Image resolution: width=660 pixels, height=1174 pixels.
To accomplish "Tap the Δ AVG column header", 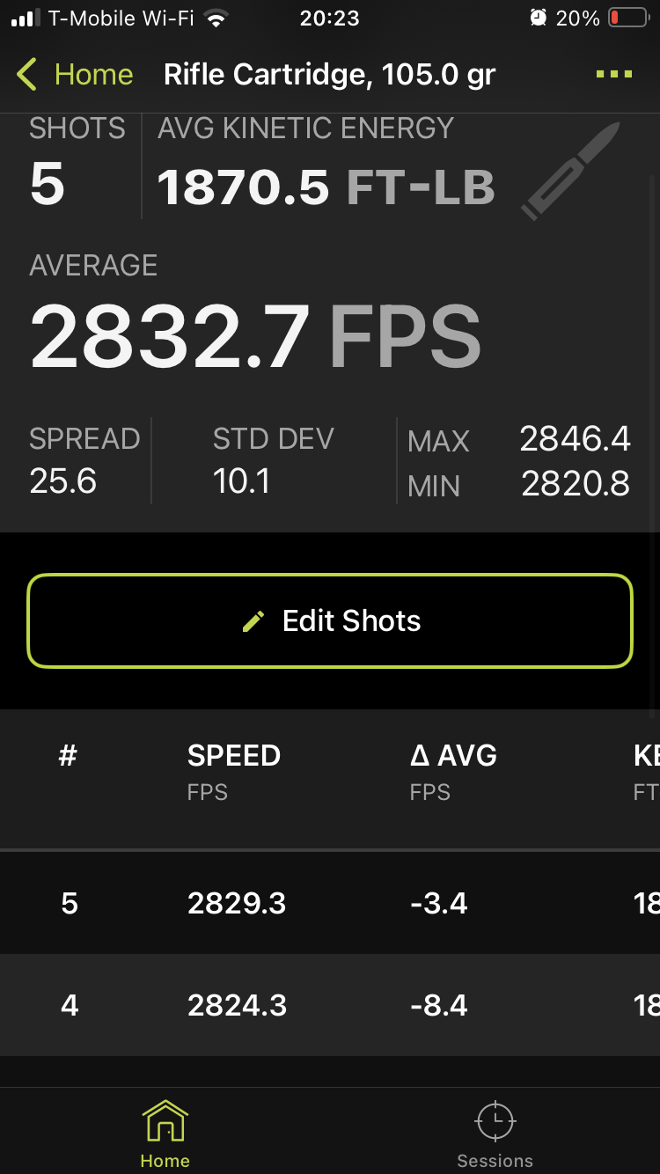I will point(453,769).
